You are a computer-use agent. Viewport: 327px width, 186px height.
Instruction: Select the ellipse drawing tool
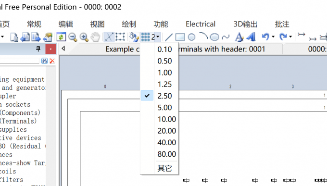214,37
